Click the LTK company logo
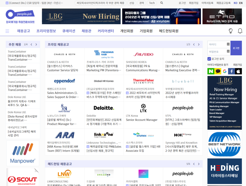The width and height of the screenshot is (246, 186). (x=143, y=108)
